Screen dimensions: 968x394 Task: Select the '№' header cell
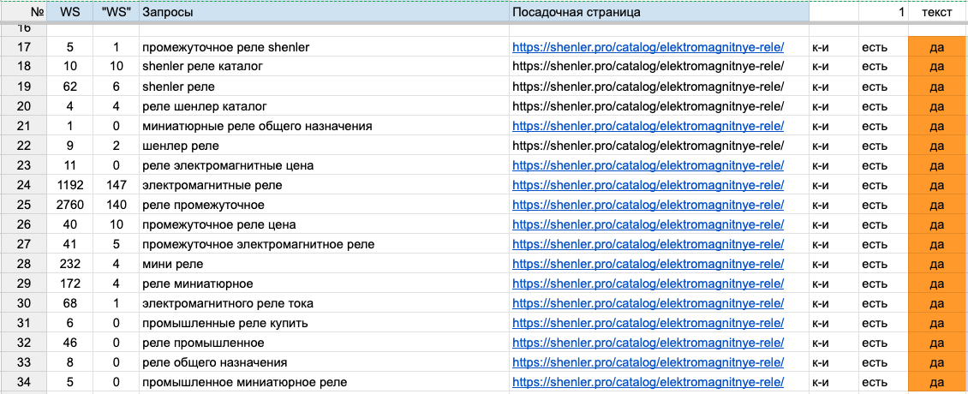tap(23, 12)
